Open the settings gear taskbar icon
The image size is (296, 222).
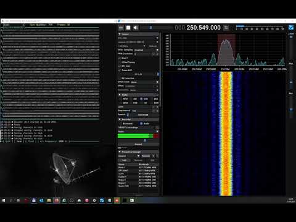click(94, 200)
